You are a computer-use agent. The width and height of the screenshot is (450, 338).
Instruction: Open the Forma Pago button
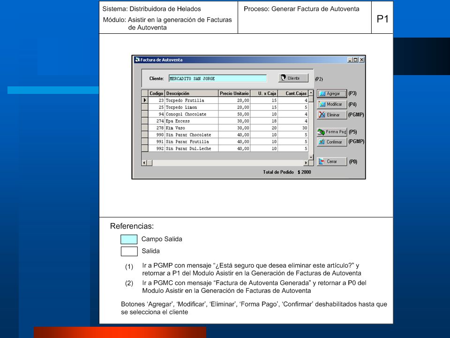tap(332, 132)
